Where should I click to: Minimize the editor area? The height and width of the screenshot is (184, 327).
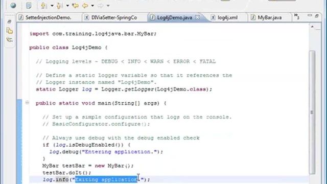310,15
